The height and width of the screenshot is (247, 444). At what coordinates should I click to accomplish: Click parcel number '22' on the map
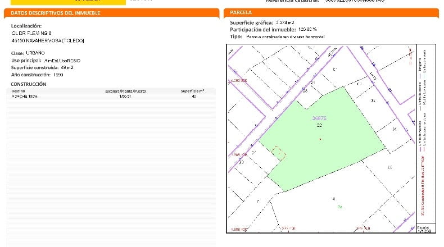point(319,125)
